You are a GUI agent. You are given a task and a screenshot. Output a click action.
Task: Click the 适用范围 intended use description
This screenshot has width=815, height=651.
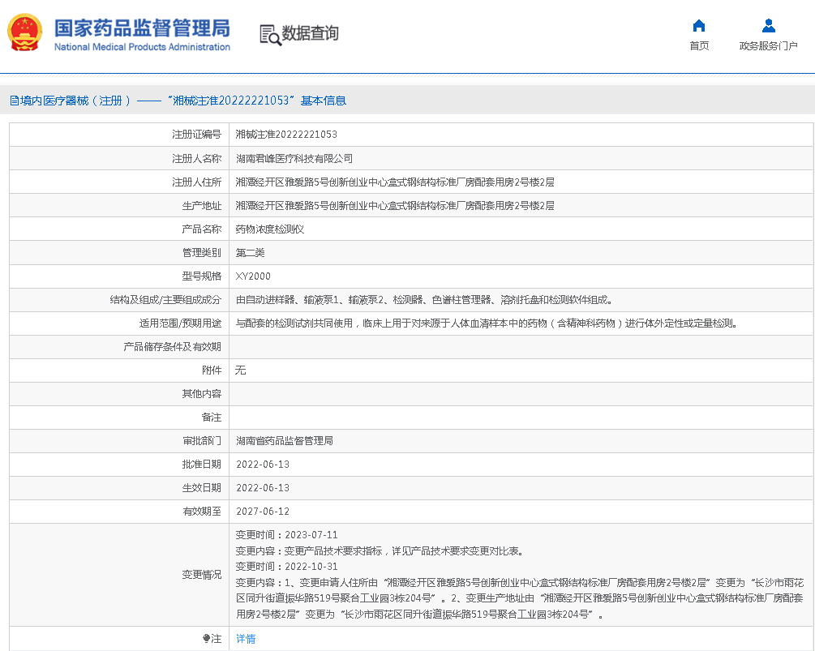[487, 323]
